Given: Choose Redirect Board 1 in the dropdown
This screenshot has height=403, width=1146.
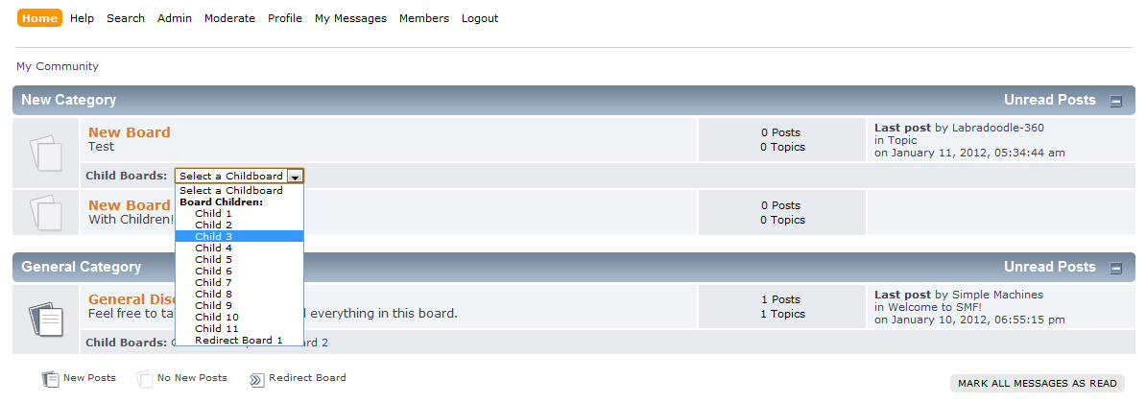Looking at the screenshot, I should pos(239,341).
